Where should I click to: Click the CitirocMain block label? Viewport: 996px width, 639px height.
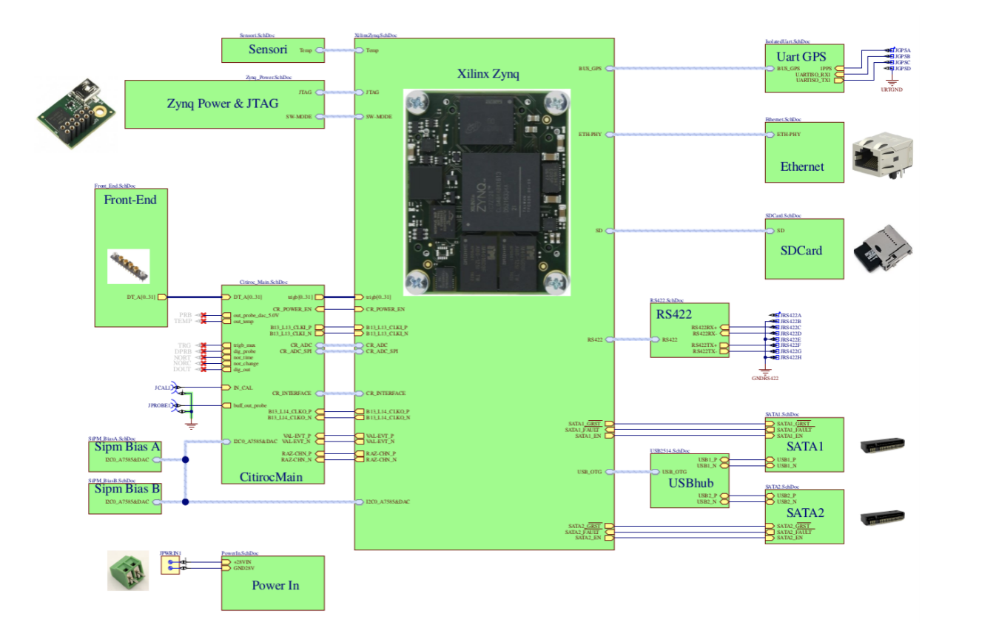click(273, 477)
